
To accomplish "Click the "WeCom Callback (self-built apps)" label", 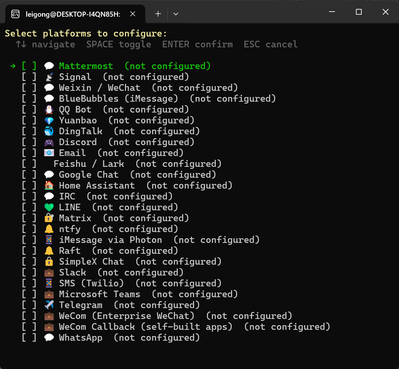I will [x=146, y=327].
